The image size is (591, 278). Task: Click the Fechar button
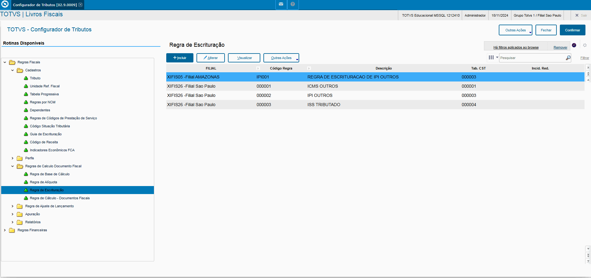pos(546,30)
